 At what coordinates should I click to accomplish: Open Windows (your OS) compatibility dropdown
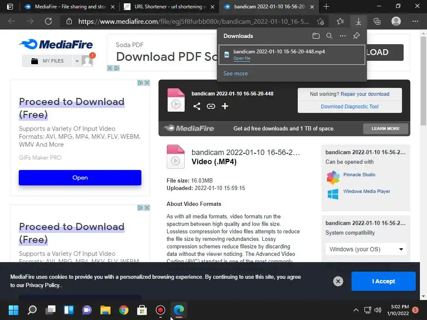point(366,249)
